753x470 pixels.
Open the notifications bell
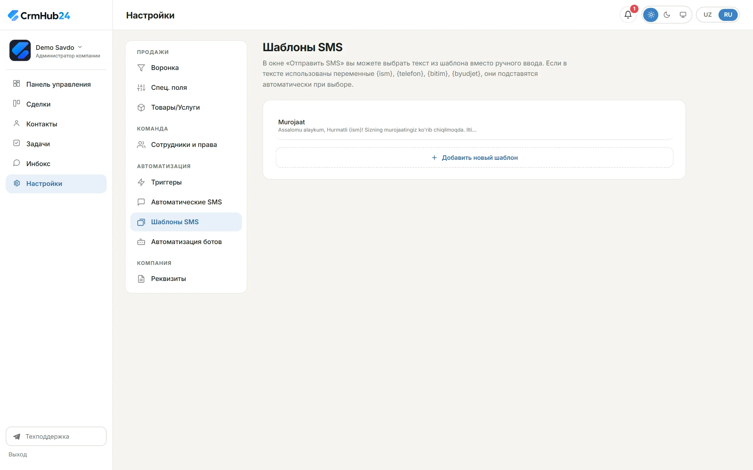[628, 15]
